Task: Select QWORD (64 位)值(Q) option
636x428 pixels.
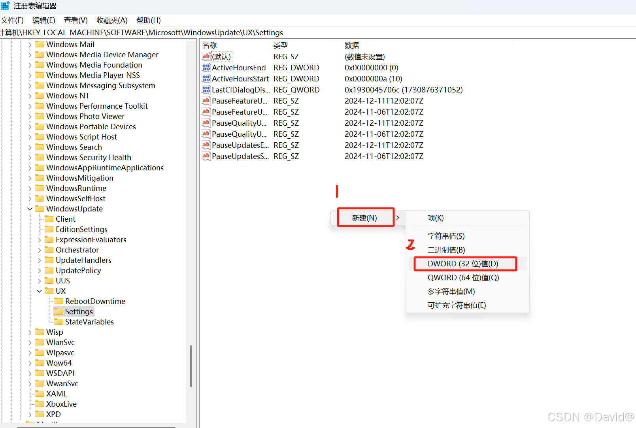Action: coord(468,277)
